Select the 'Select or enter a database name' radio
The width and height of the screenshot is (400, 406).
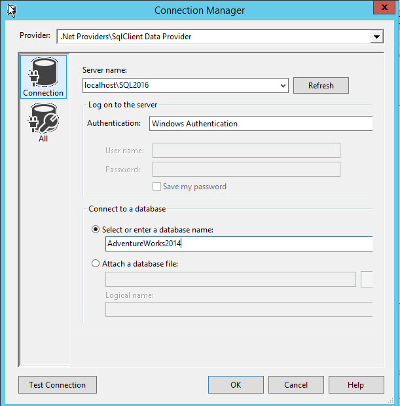click(x=96, y=229)
